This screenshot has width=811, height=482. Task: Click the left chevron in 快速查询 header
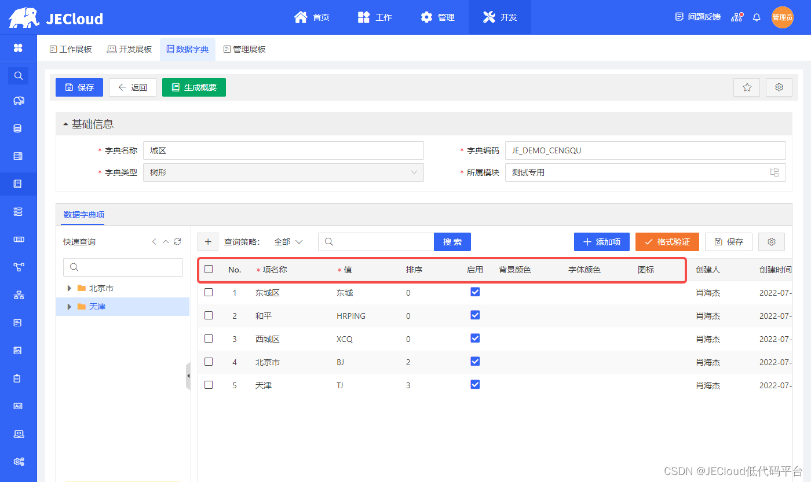[154, 242]
